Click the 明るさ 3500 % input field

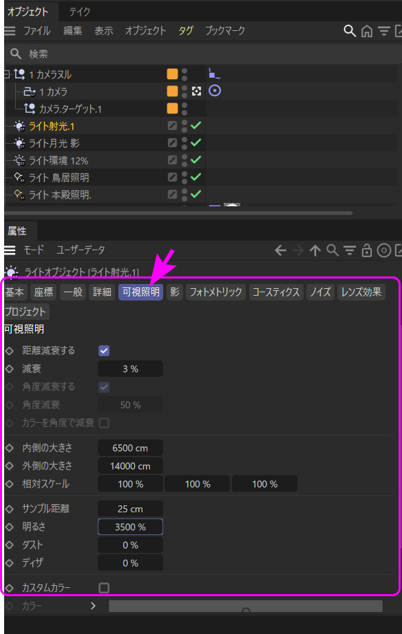(x=130, y=527)
